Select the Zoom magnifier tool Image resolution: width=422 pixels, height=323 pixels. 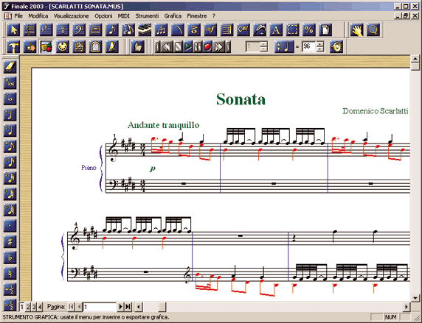click(373, 30)
